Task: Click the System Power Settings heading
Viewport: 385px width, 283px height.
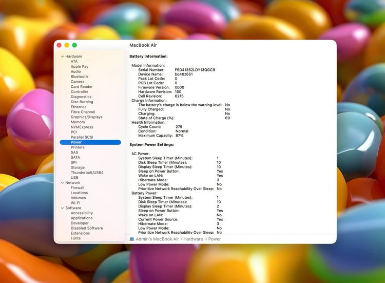Action: 152,145
